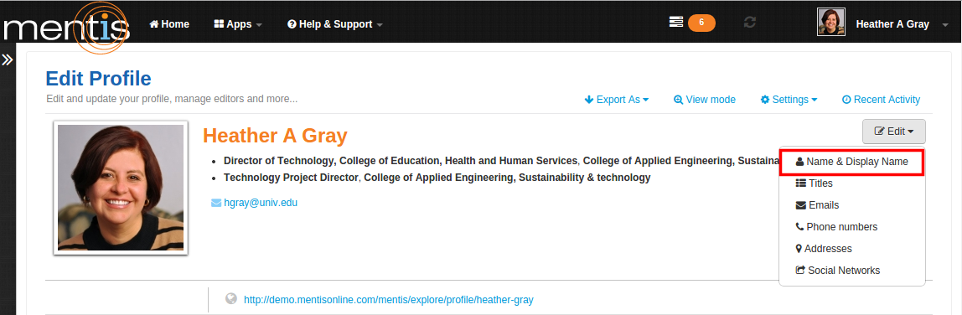Open Recent Activity

881,100
